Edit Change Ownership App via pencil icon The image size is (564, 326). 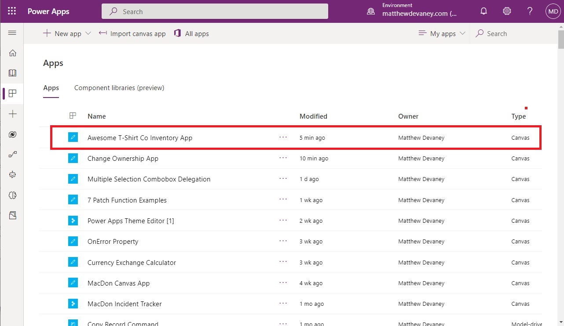pyautogui.click(x=73, y=158)
